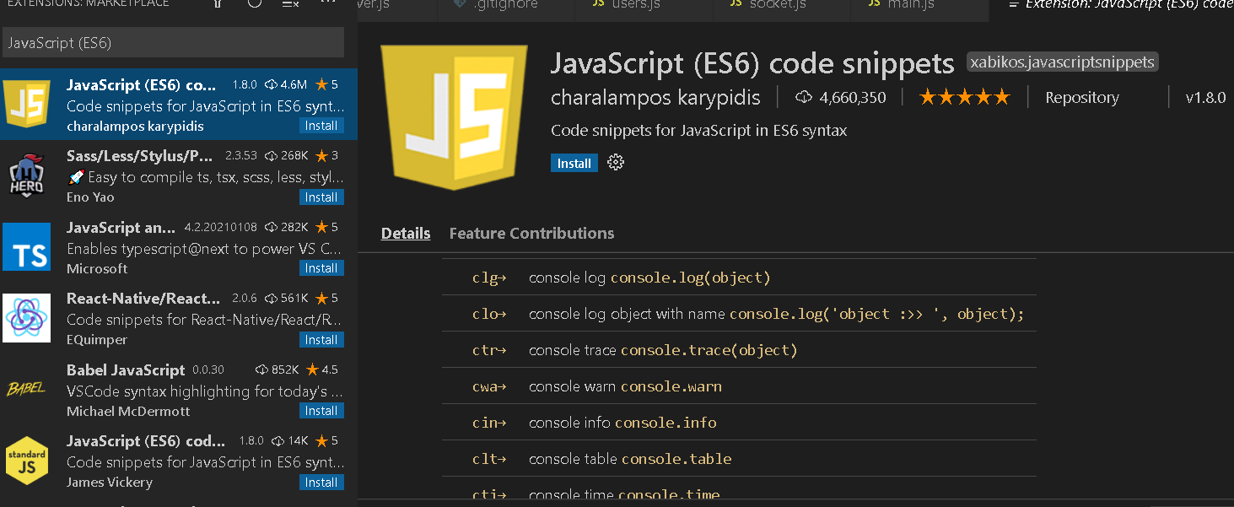This screenshot has width=1234, height=507.
Task: Click the blue TS icon of Microsoft's extension
Action: pos(27,247)
